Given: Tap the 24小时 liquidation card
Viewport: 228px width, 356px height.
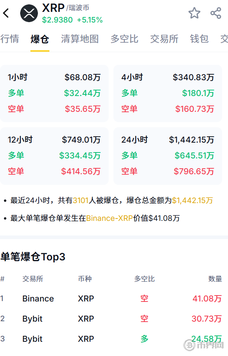Looking at the screenshot, I should (168, 156).
